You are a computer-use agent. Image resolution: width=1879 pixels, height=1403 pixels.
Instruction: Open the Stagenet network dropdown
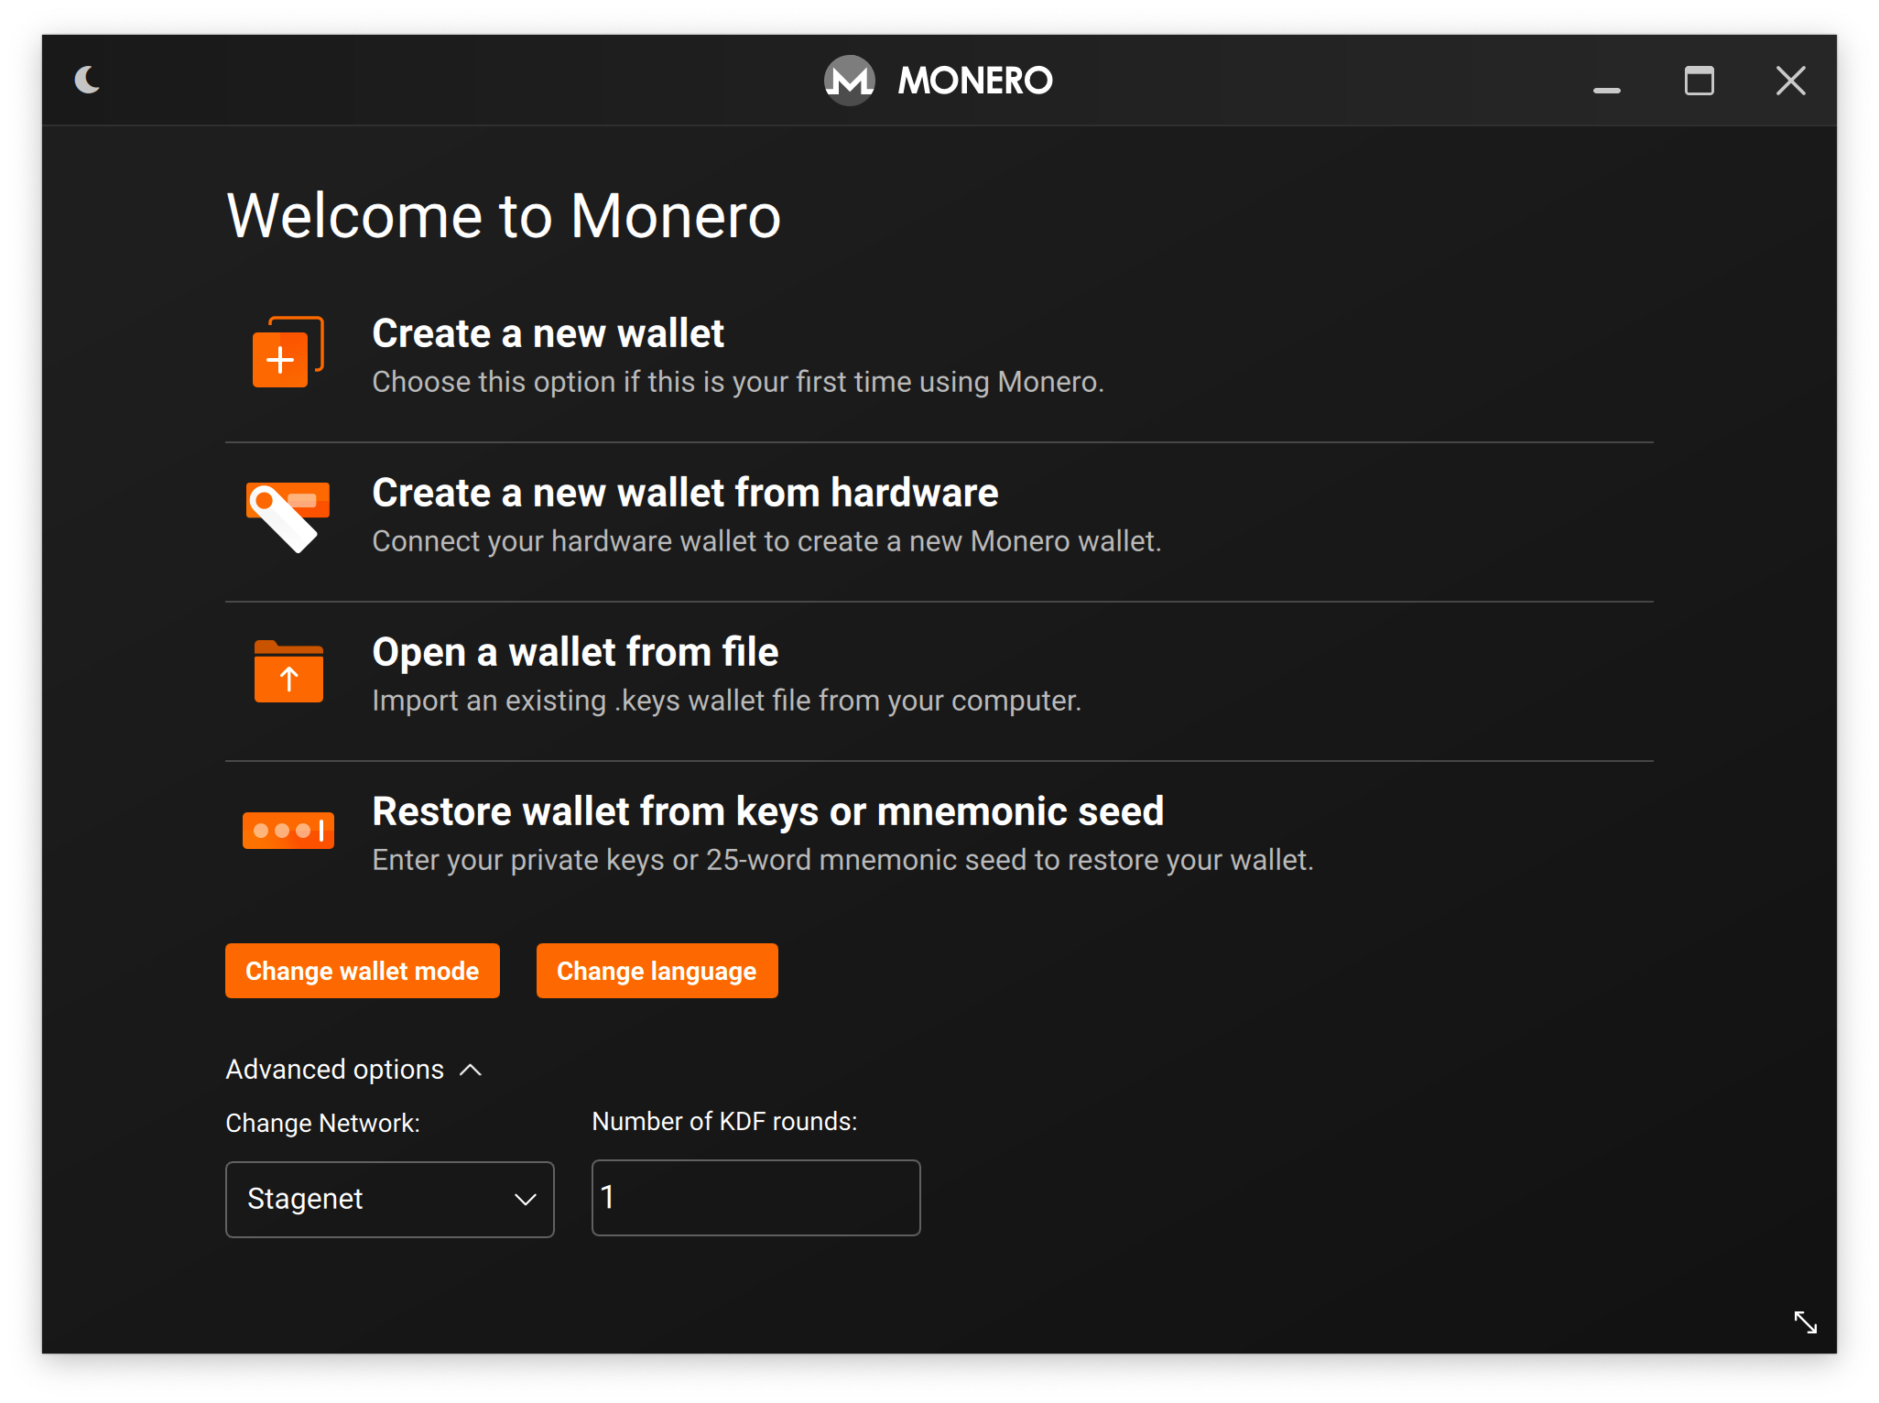pos(390,1200)
